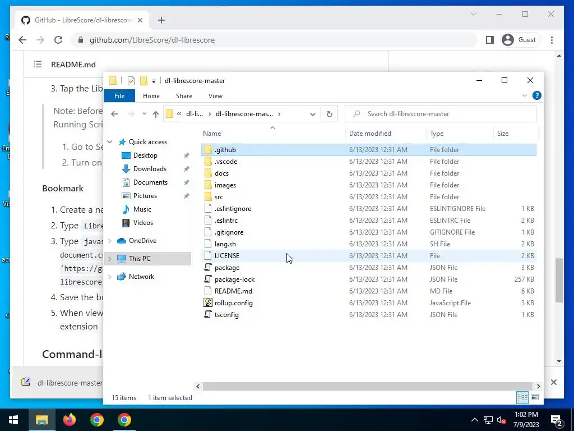Image resolution: width=574 pixels, height=431 pixels.
Task: Expand the Explorer ribbon chevron
Action: [x=524, y=95]
